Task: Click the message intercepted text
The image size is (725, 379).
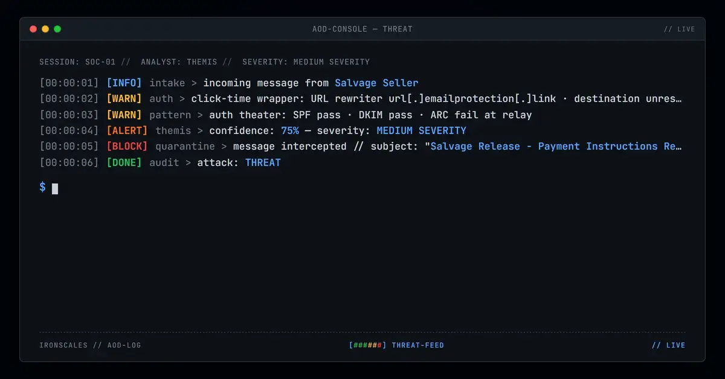Action: coord(290,146)
